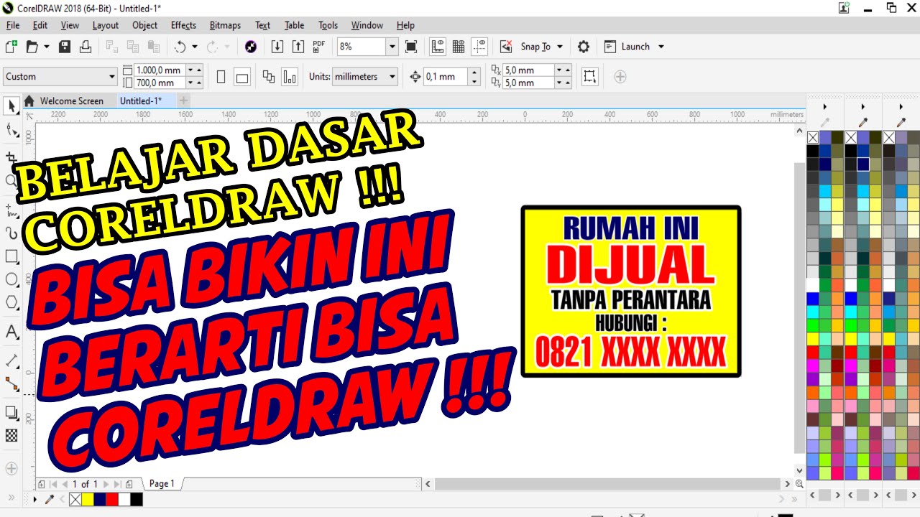Select the Artistic Media tool
920x517 pixels.
click(x=11, y=233)
